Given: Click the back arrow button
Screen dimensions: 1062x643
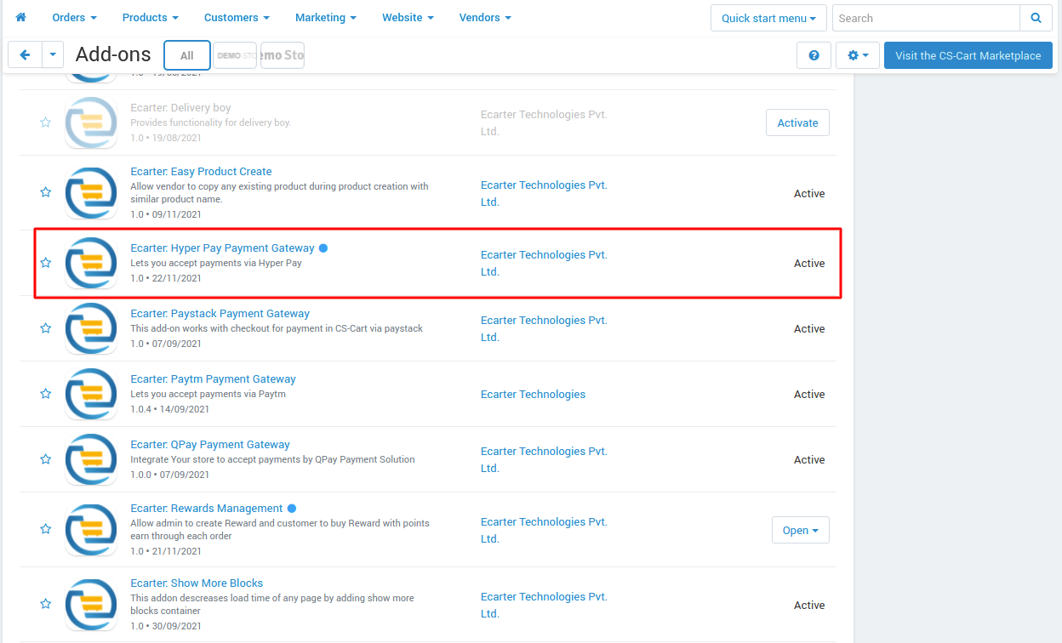Looking at the screenshot, I should tap(25, 55).
